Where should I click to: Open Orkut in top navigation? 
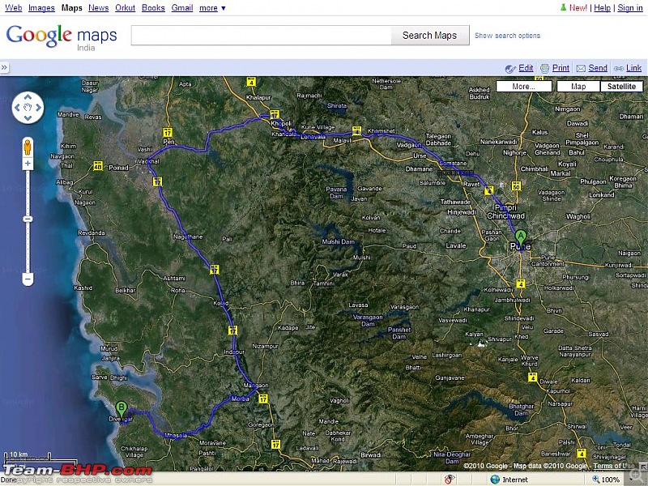[x=126, y=8]
